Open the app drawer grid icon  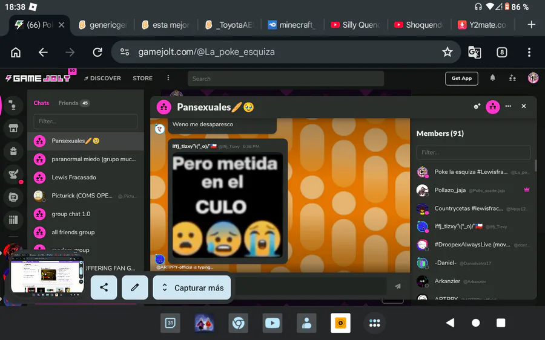pos(374,323)
